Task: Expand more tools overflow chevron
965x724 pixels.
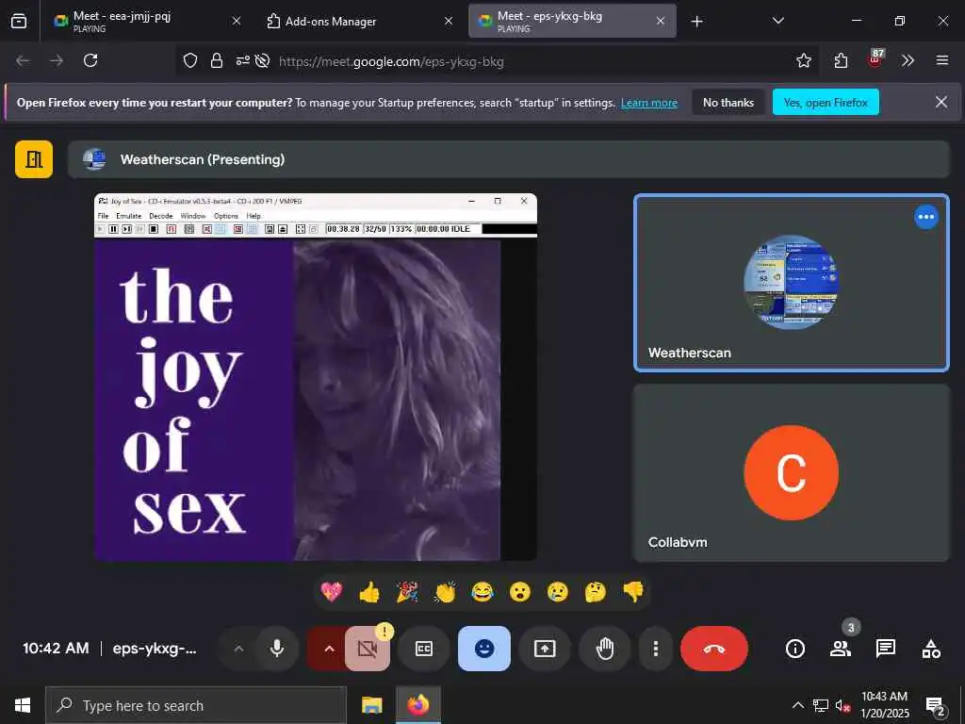Action: coord(908,60)
